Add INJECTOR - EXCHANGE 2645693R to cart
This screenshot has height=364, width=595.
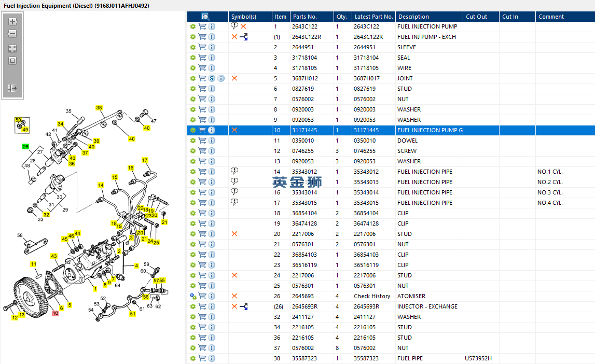tap(202, 306)
